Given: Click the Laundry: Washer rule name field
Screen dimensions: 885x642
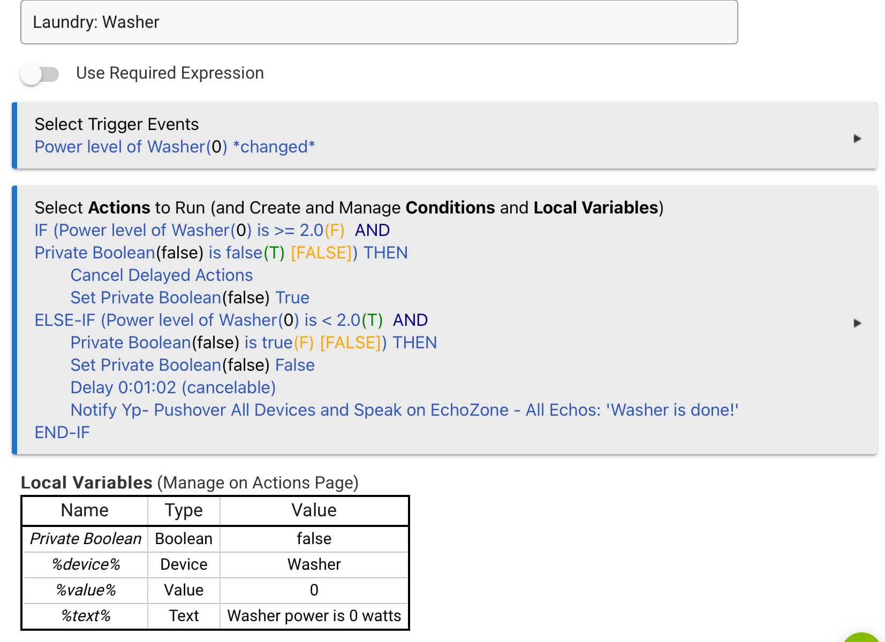Looking at the screenshot, I should [x=379, y=22].
